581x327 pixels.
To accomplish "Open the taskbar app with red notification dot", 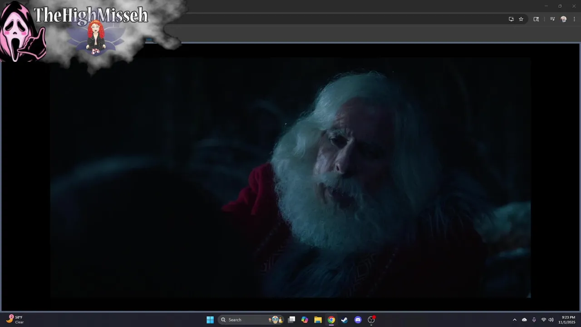I will tap(371, 320).
